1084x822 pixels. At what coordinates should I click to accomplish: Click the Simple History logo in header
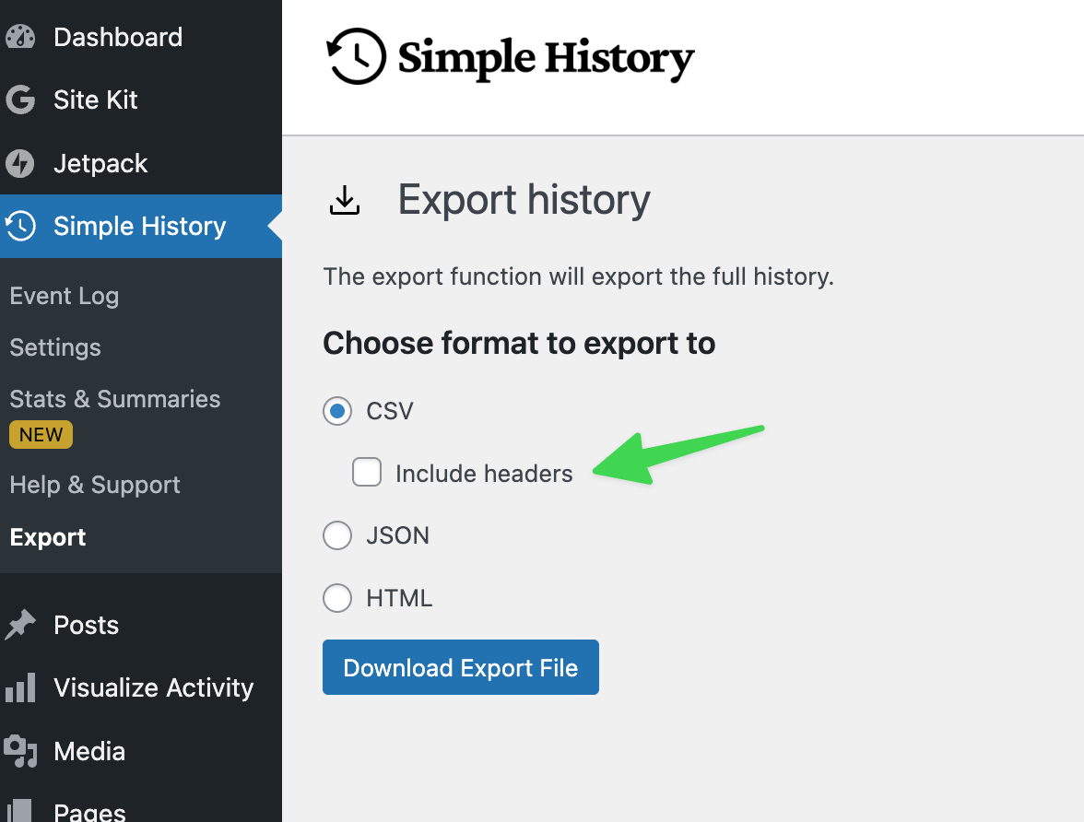coord(511,57)
